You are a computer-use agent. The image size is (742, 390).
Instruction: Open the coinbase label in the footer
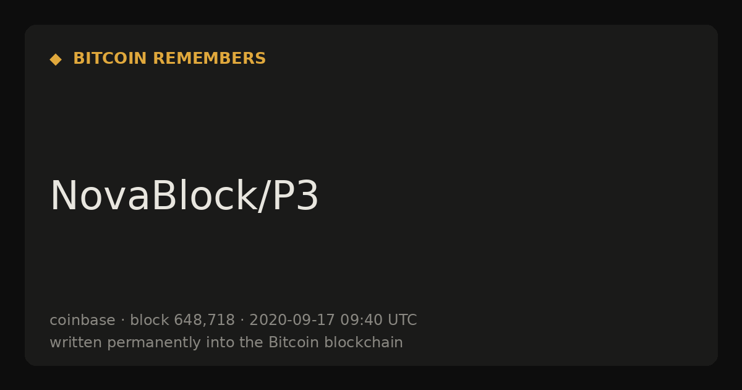[82, 320]
